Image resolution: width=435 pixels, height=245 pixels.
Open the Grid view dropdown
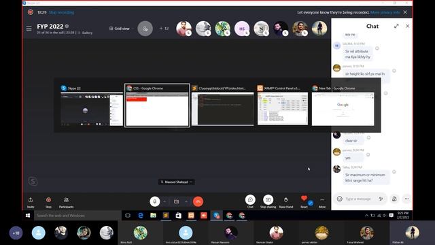(122, 29)
